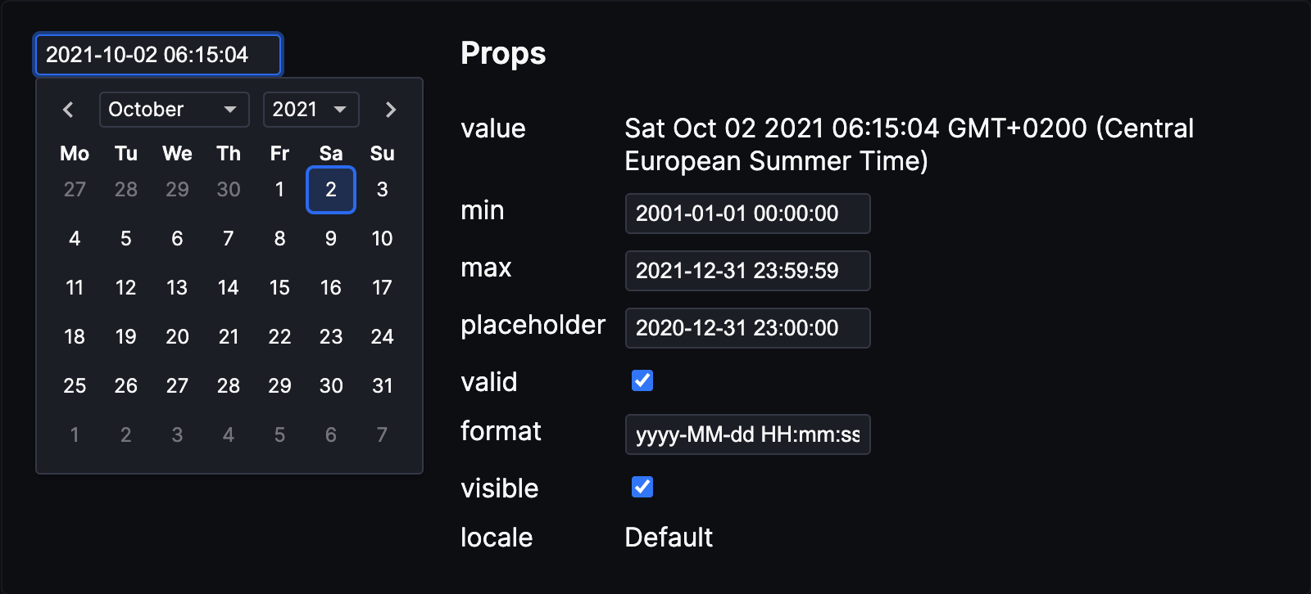
Task: Open the 2021 year dropdown
Action: click(311, 110)
